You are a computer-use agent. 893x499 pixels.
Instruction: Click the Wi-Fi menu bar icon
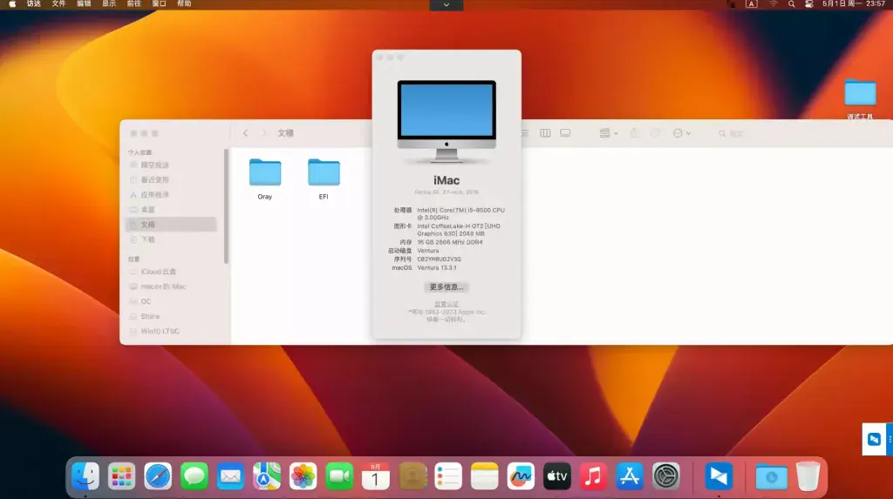click(x=773, y=4)
